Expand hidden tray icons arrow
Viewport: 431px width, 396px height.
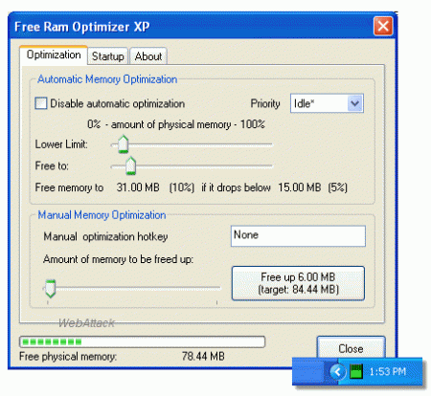point(337,371)
